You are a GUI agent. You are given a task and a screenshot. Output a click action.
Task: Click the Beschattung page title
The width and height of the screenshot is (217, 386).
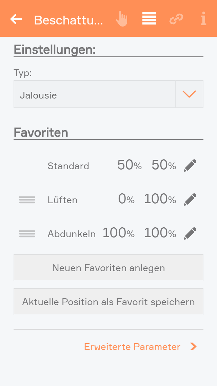click(x=68, y=20)
